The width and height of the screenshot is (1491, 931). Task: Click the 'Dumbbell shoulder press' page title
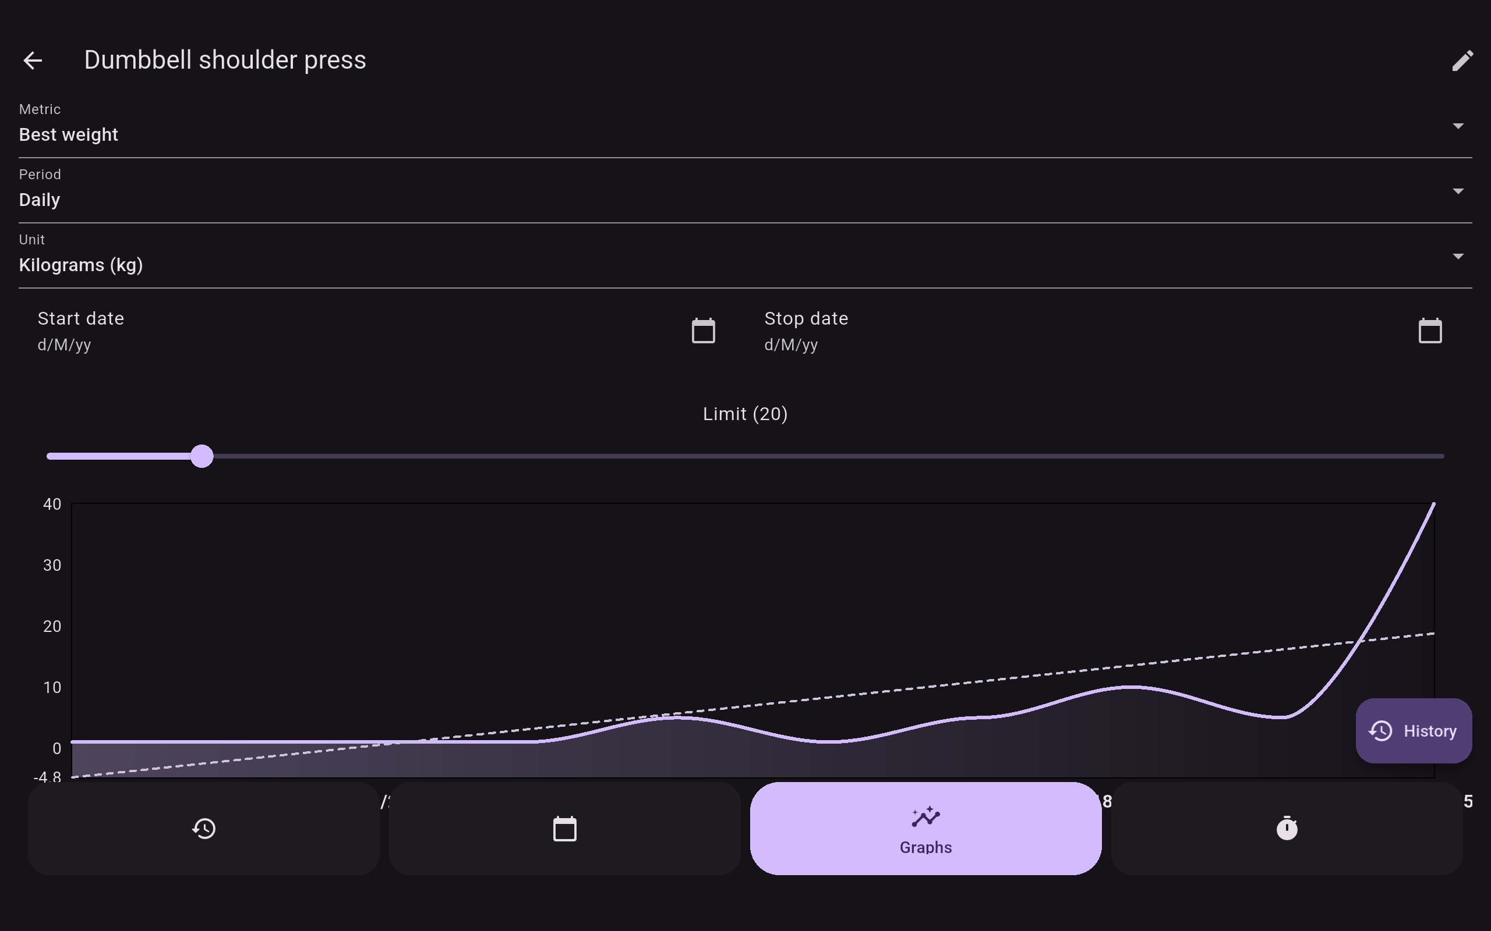pyautogui.click(x=225, y=61)
